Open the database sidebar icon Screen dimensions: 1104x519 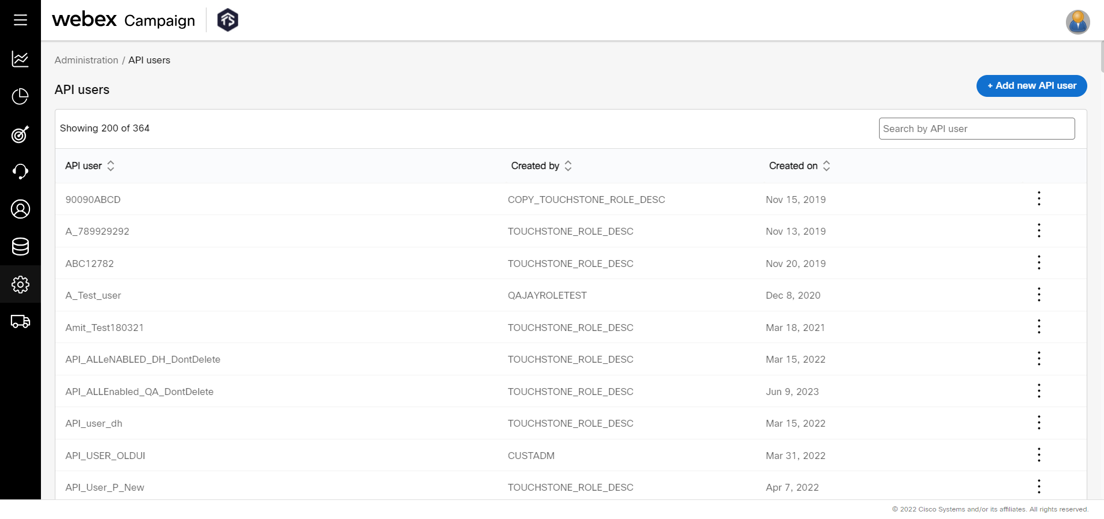coord(20,246)
